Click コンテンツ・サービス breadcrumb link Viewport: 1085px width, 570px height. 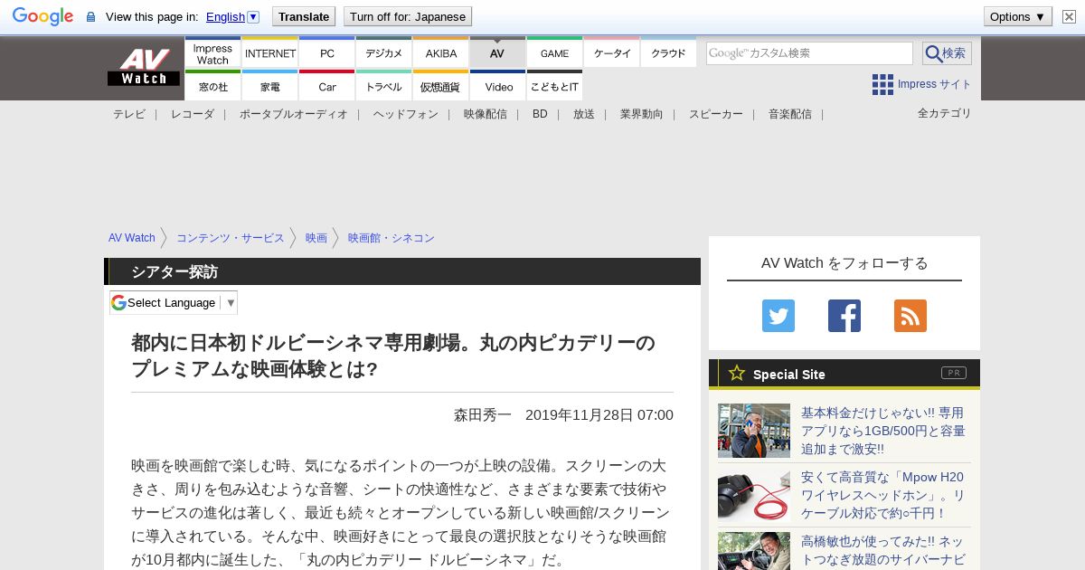[231, 238]
